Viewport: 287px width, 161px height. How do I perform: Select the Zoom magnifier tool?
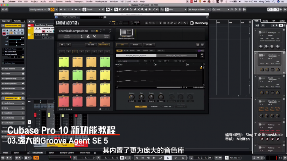click(142, 9)
